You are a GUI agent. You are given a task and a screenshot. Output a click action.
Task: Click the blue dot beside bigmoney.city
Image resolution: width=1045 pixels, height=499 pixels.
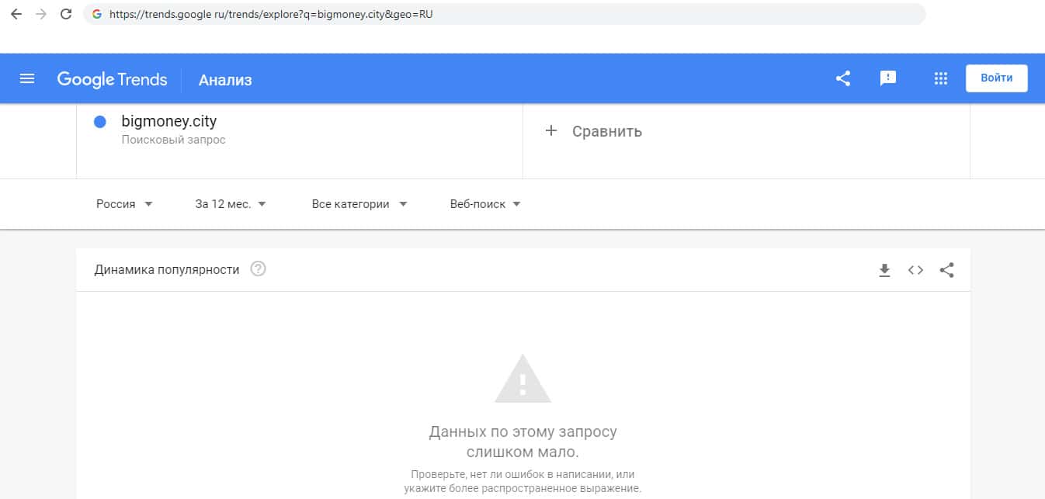(x=99, y=122)
